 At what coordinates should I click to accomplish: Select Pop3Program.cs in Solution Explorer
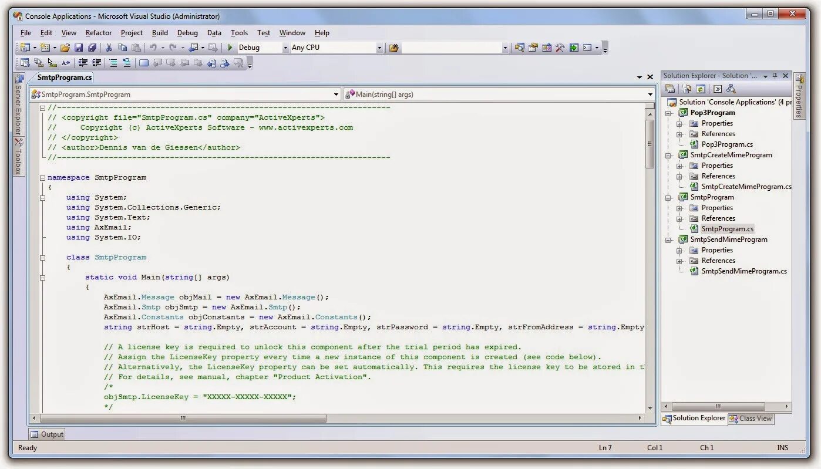tap(727, 144)
